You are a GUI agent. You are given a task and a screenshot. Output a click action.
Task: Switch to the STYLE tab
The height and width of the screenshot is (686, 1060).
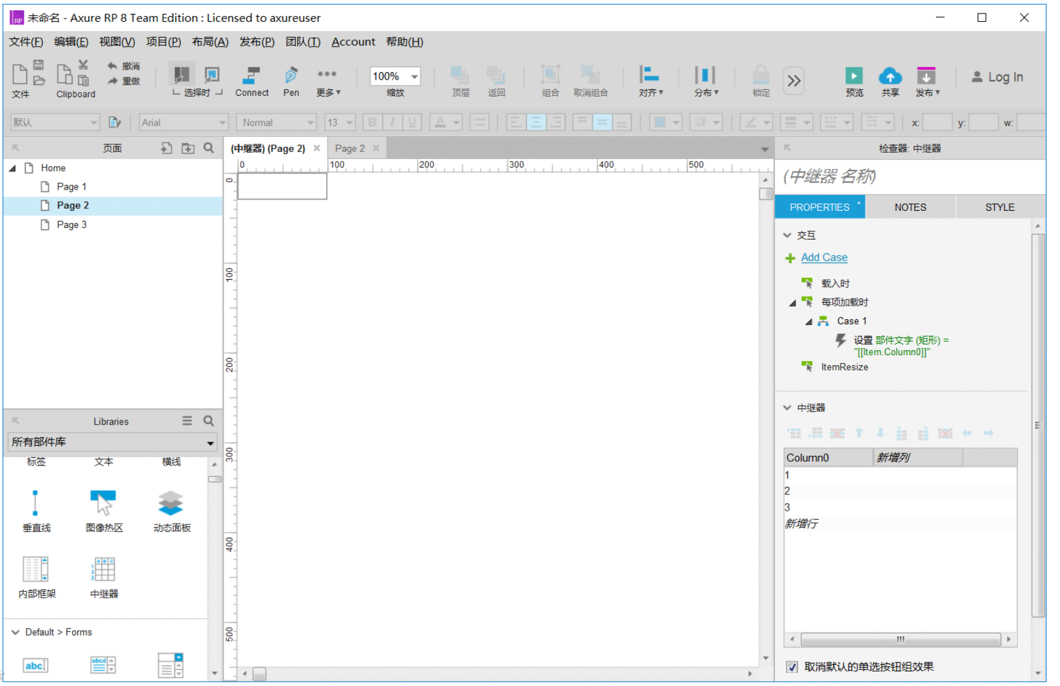pos(1000,207)
